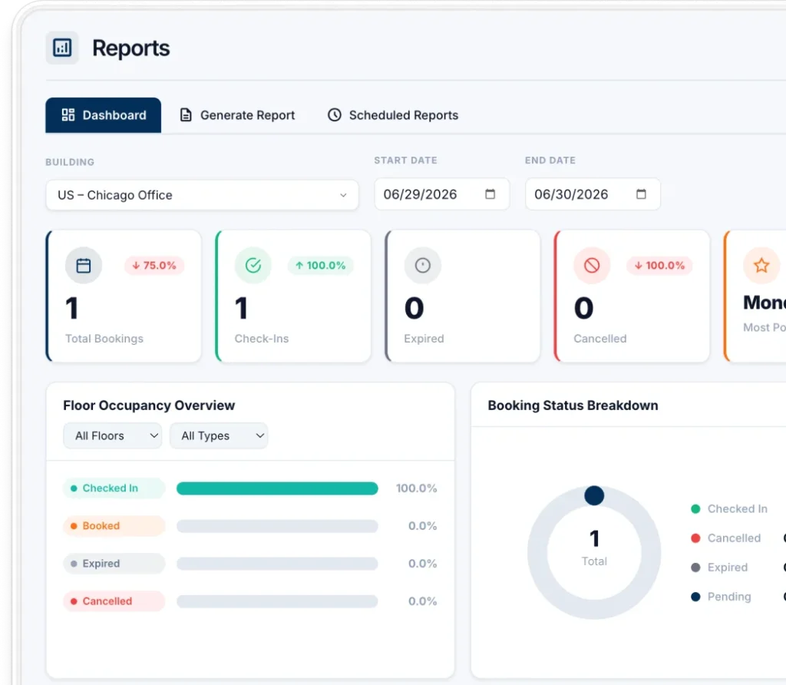Click the Reports page title

click(130, 48)
